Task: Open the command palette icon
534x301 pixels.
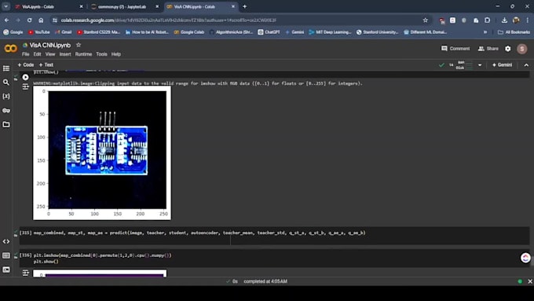Action: (x=6, y=255)
